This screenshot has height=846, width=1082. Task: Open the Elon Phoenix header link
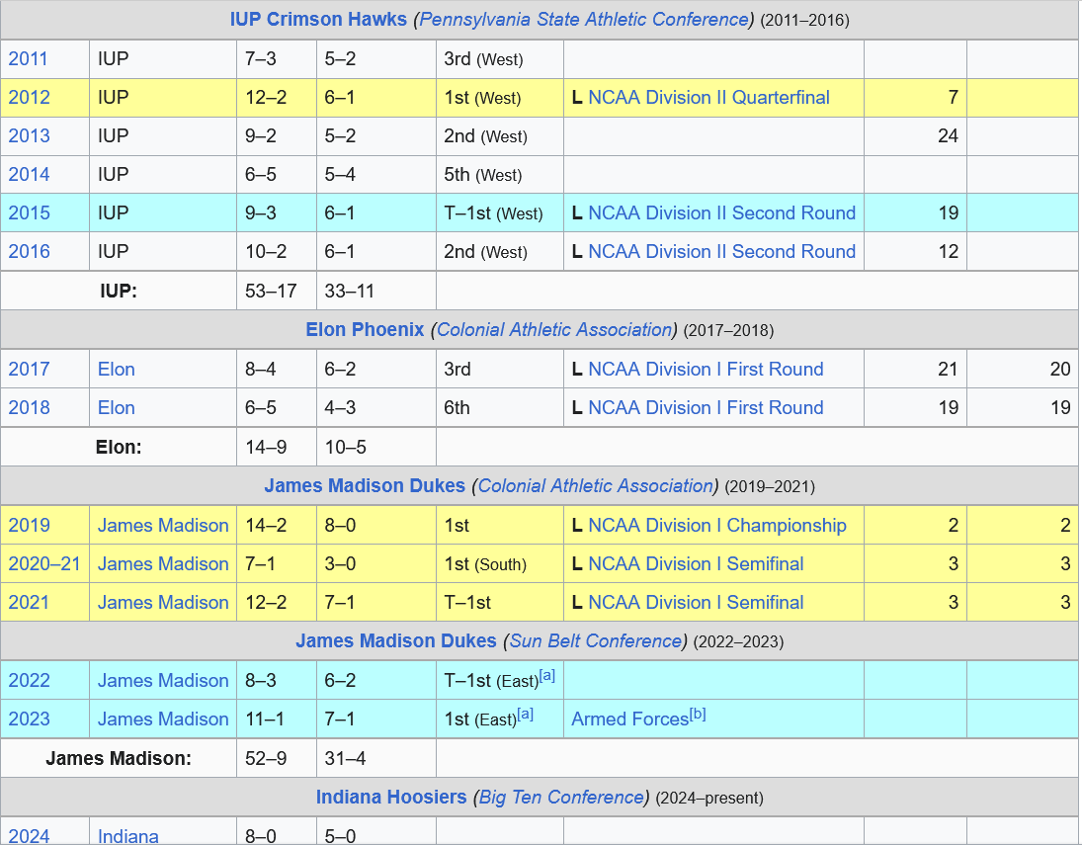pyautogui.click(x=365, y=330)
